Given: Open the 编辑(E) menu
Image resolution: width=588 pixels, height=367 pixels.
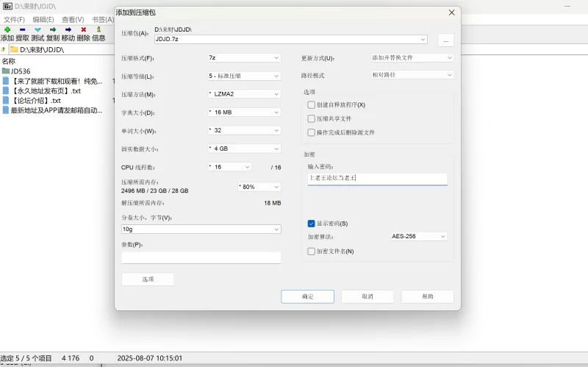Looking at the screenshot, I should point(43,20).
